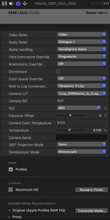Click the green Original media status dot
This screenshot has width=110, height=220.
click(x=9, y=210)
